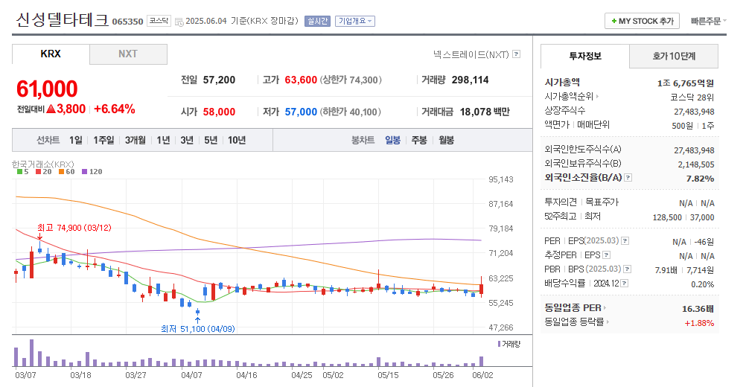Click purple 120-day moving average legend

pyautogui.click(x=92, y=172)
